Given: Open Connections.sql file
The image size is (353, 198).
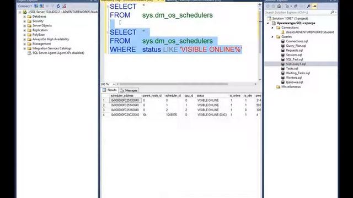Looking at the screenshot, I should point(297,41).
